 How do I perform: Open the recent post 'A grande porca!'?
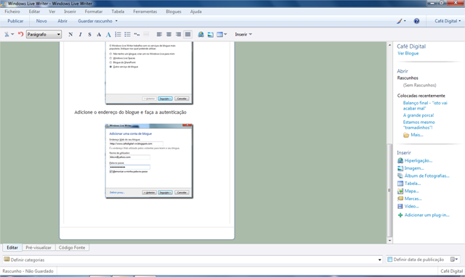418,115
